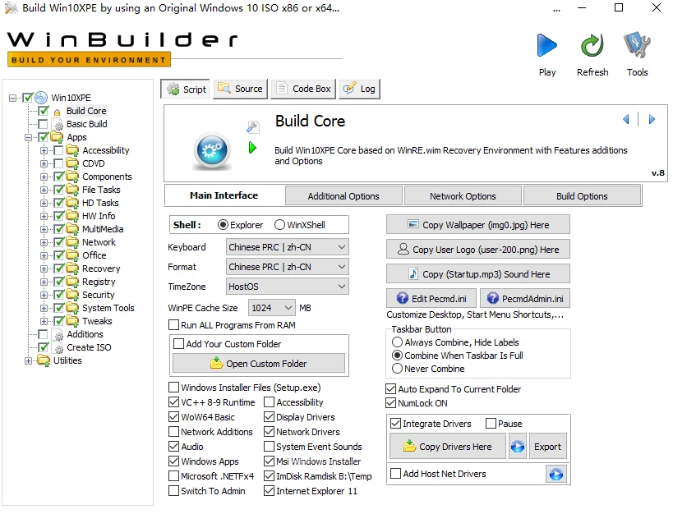Click the Create ISO script icon
673x514 pixels.
(x=58, y=348)
